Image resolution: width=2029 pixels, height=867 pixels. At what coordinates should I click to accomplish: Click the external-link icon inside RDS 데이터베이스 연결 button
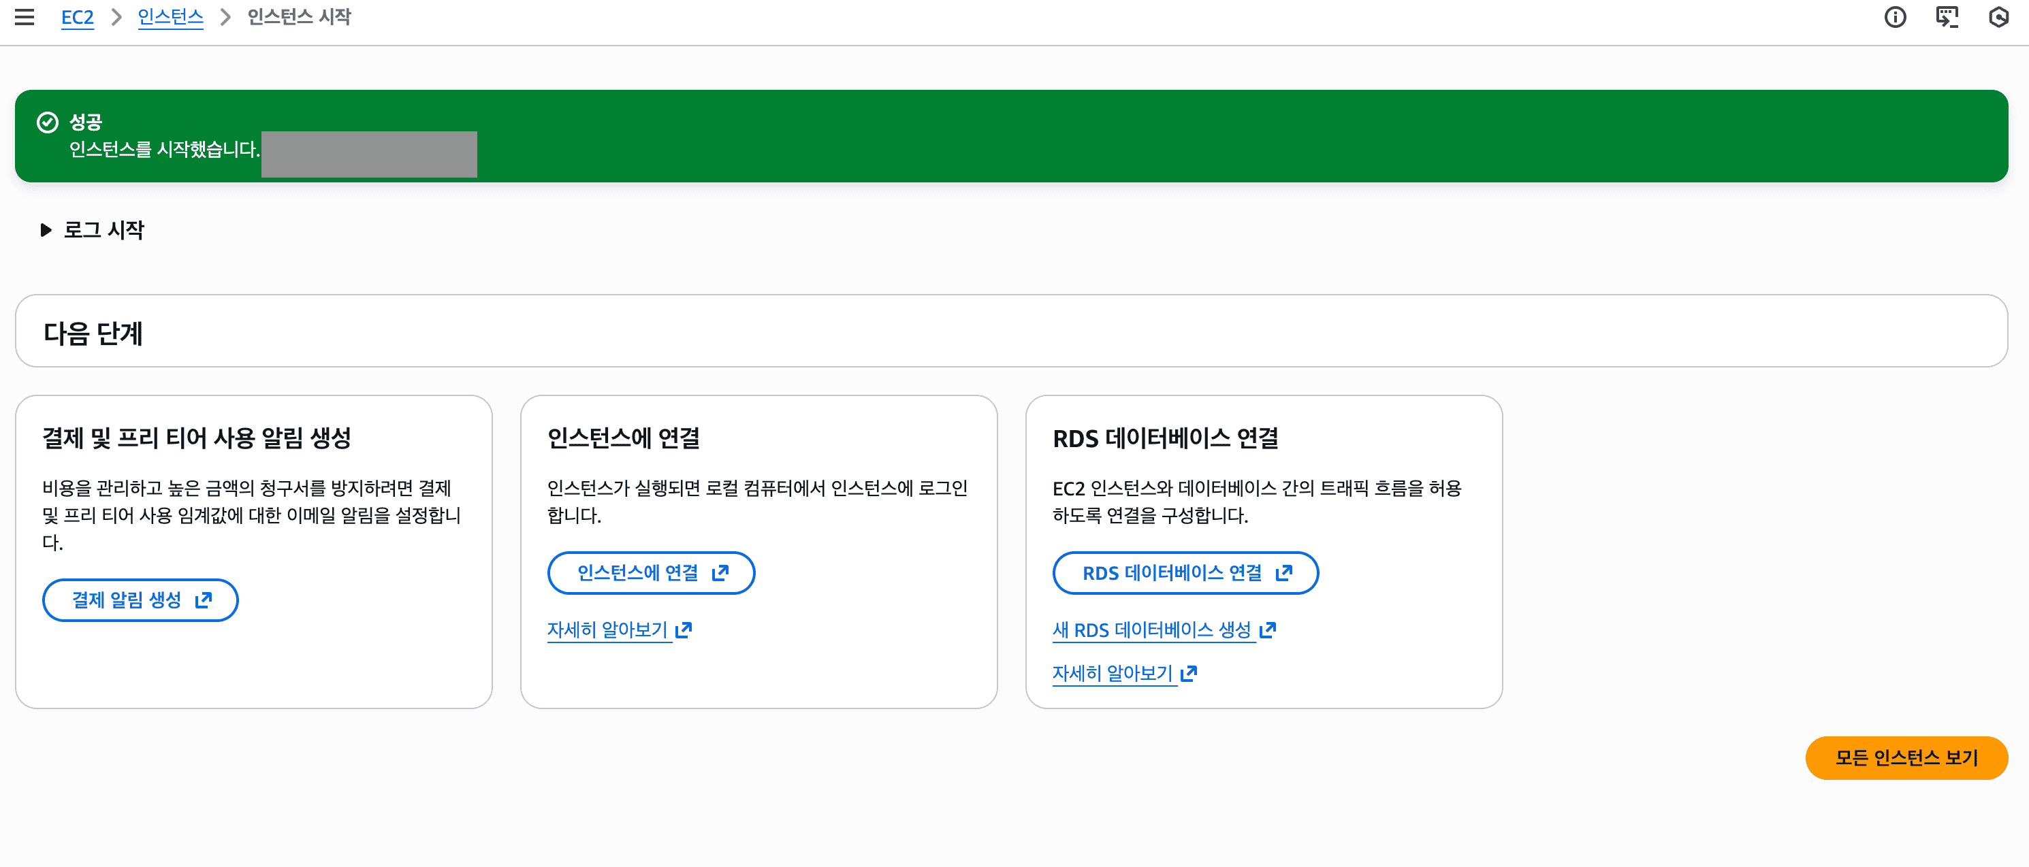click(x=1284, y=573)
